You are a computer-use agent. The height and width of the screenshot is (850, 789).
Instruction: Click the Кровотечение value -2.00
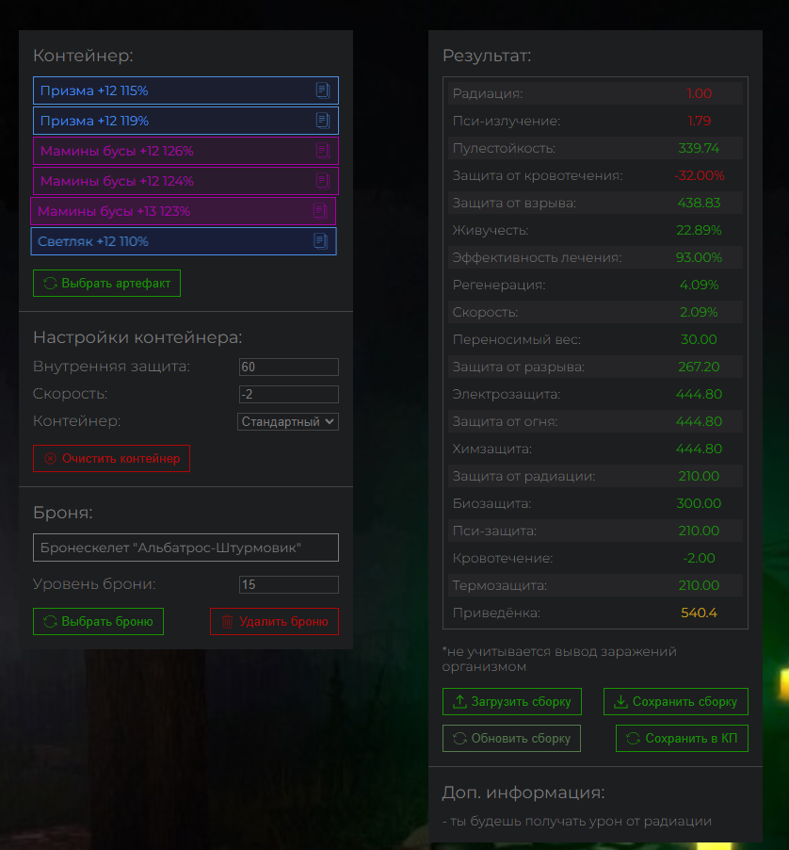700,558
